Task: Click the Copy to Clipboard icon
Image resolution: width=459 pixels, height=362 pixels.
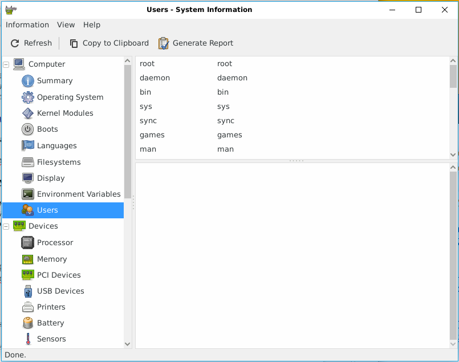Action: pos(74,43)
